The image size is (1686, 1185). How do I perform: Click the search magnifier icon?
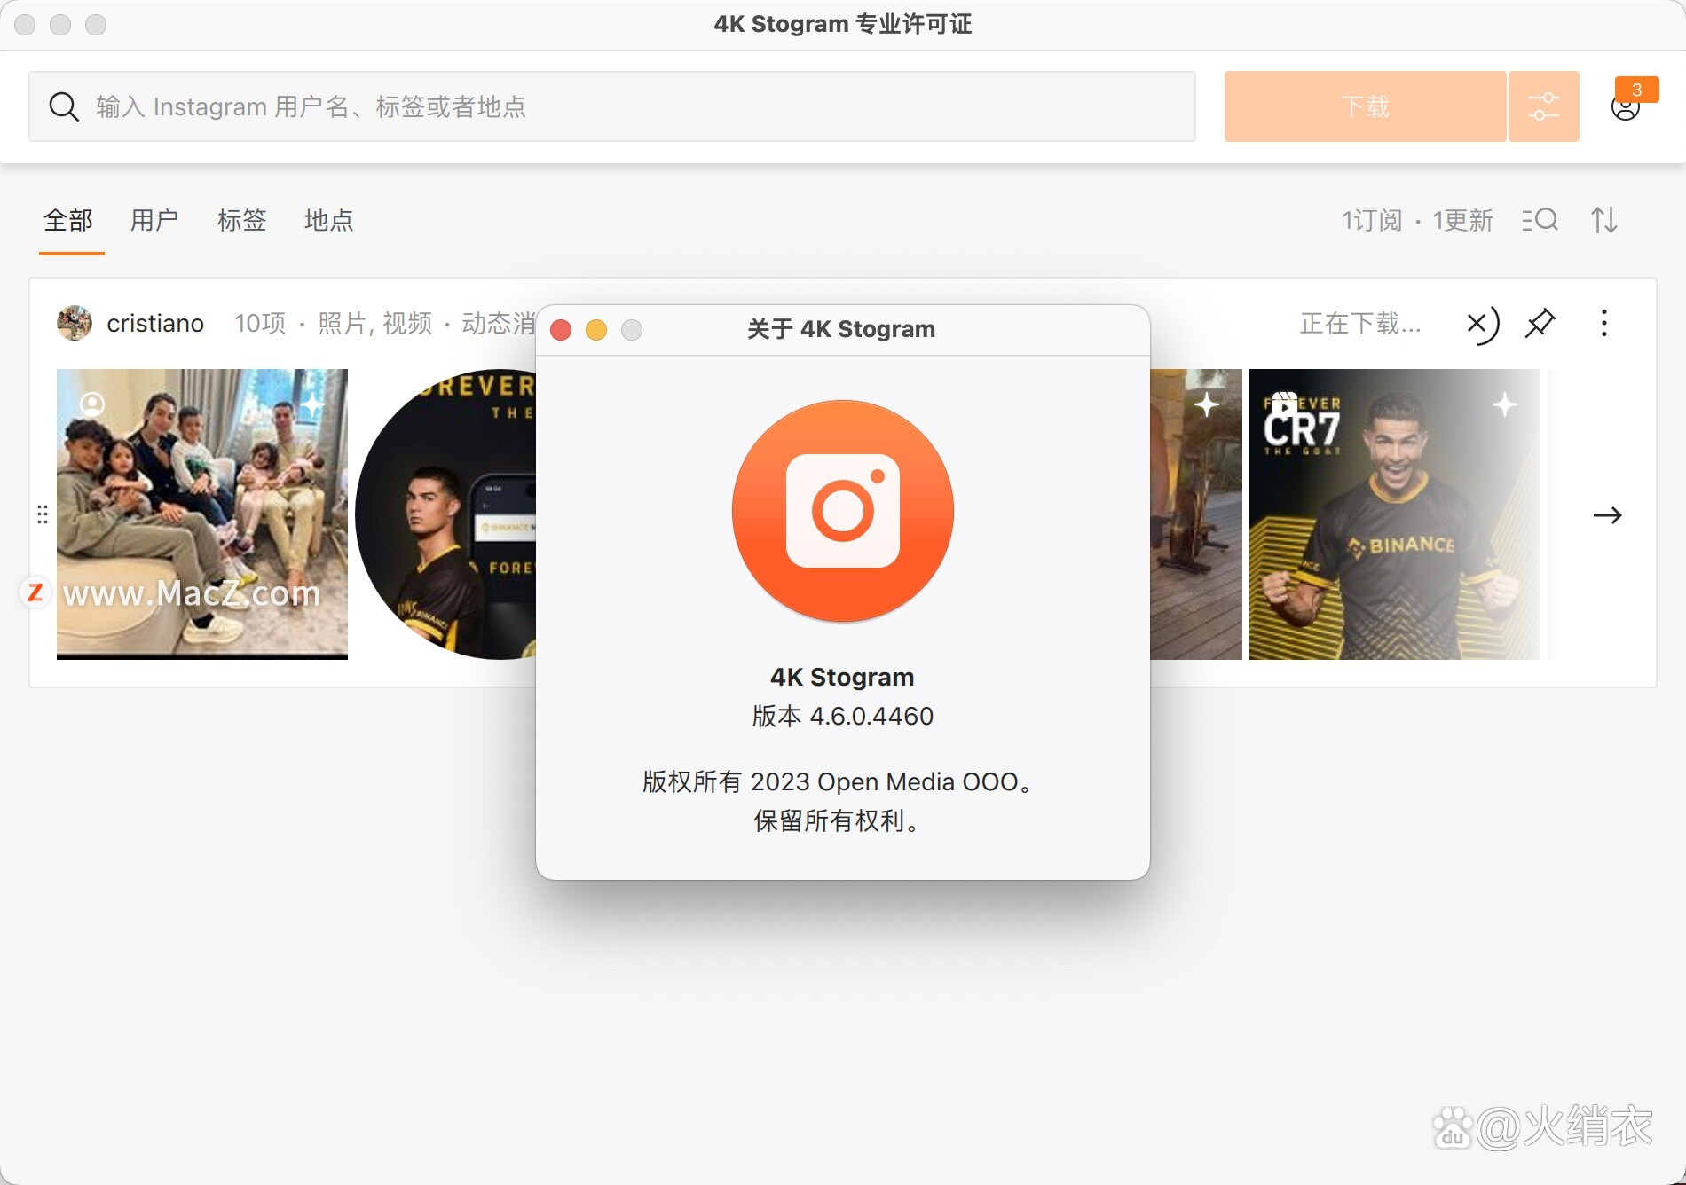pyautogui.click(x=64, y=106)
